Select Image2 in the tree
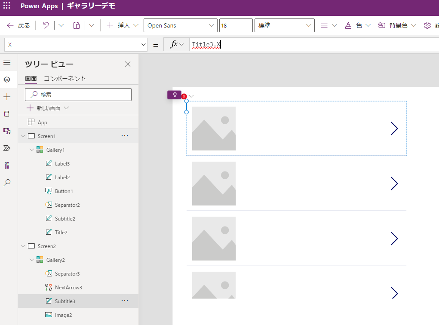This screenshot has height=325, width=439. point(63,315)
